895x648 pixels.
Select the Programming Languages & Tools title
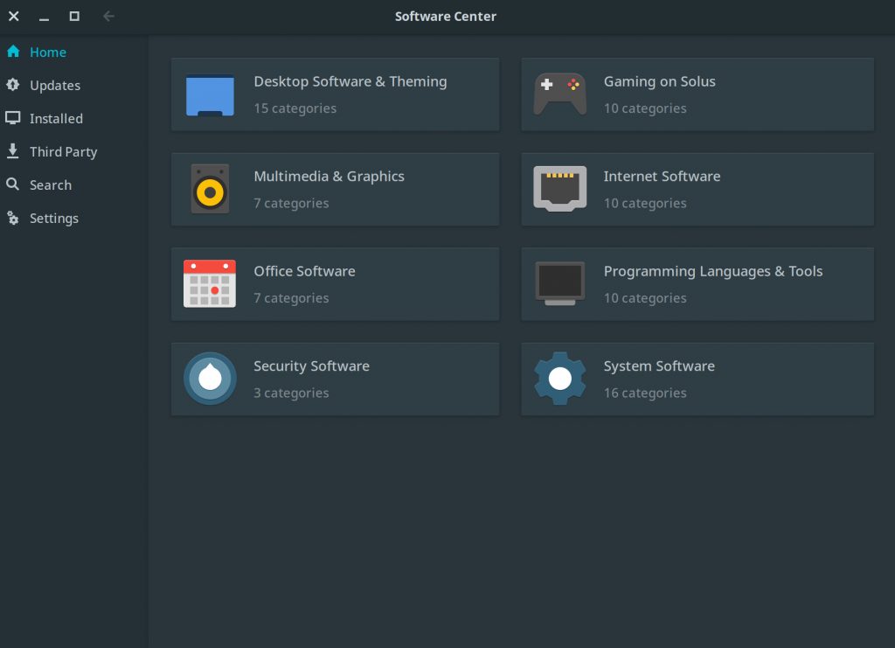click(x=713, y=271)
